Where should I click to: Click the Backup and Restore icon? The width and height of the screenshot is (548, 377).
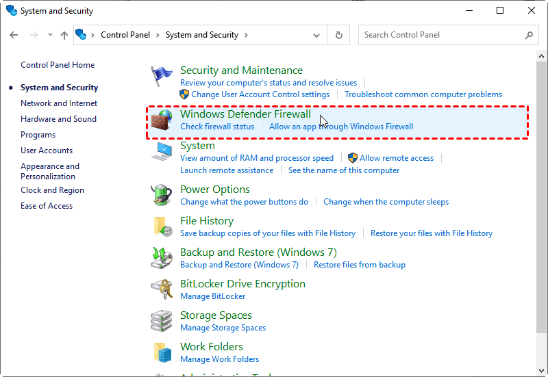pos(162,258)
